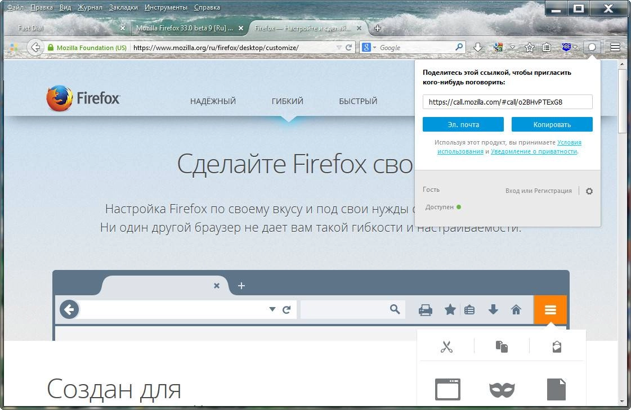
Task: Click the colorful Fast Dial icon left of the back button
Action: click(14, 47)
